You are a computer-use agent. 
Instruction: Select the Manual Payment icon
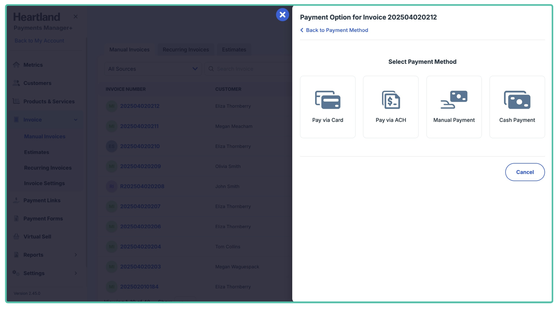454,100
